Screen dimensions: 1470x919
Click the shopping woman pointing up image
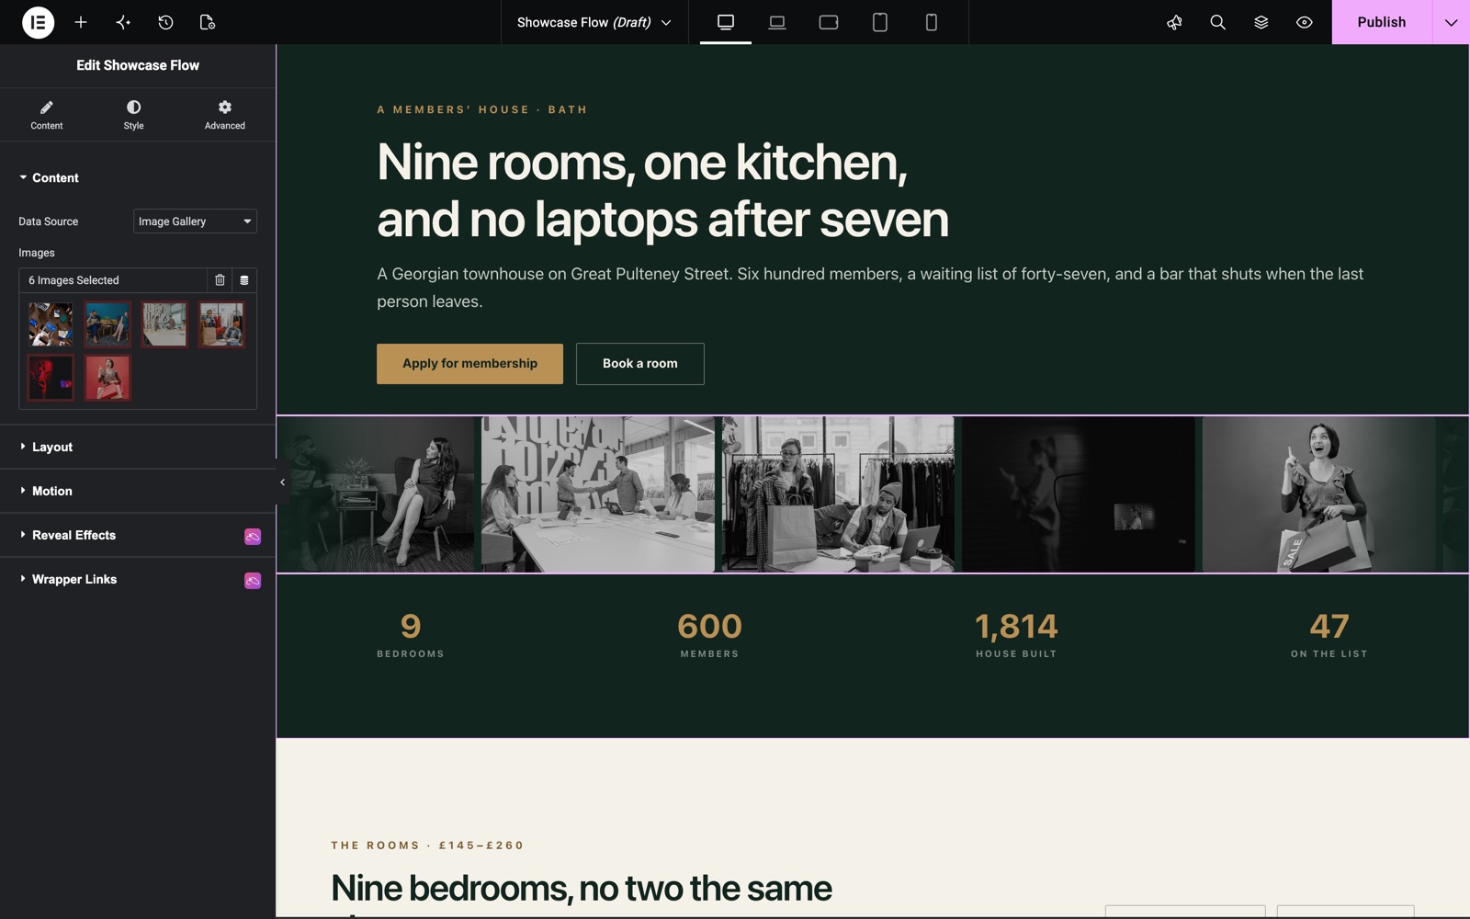tap(1318, 494)
